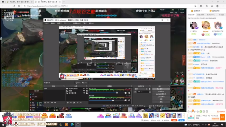Image resolution: width=226 pixels, height=127 pixels.
Task: Add a new scene with the plus icon
Action: click(x=45, y=102)
